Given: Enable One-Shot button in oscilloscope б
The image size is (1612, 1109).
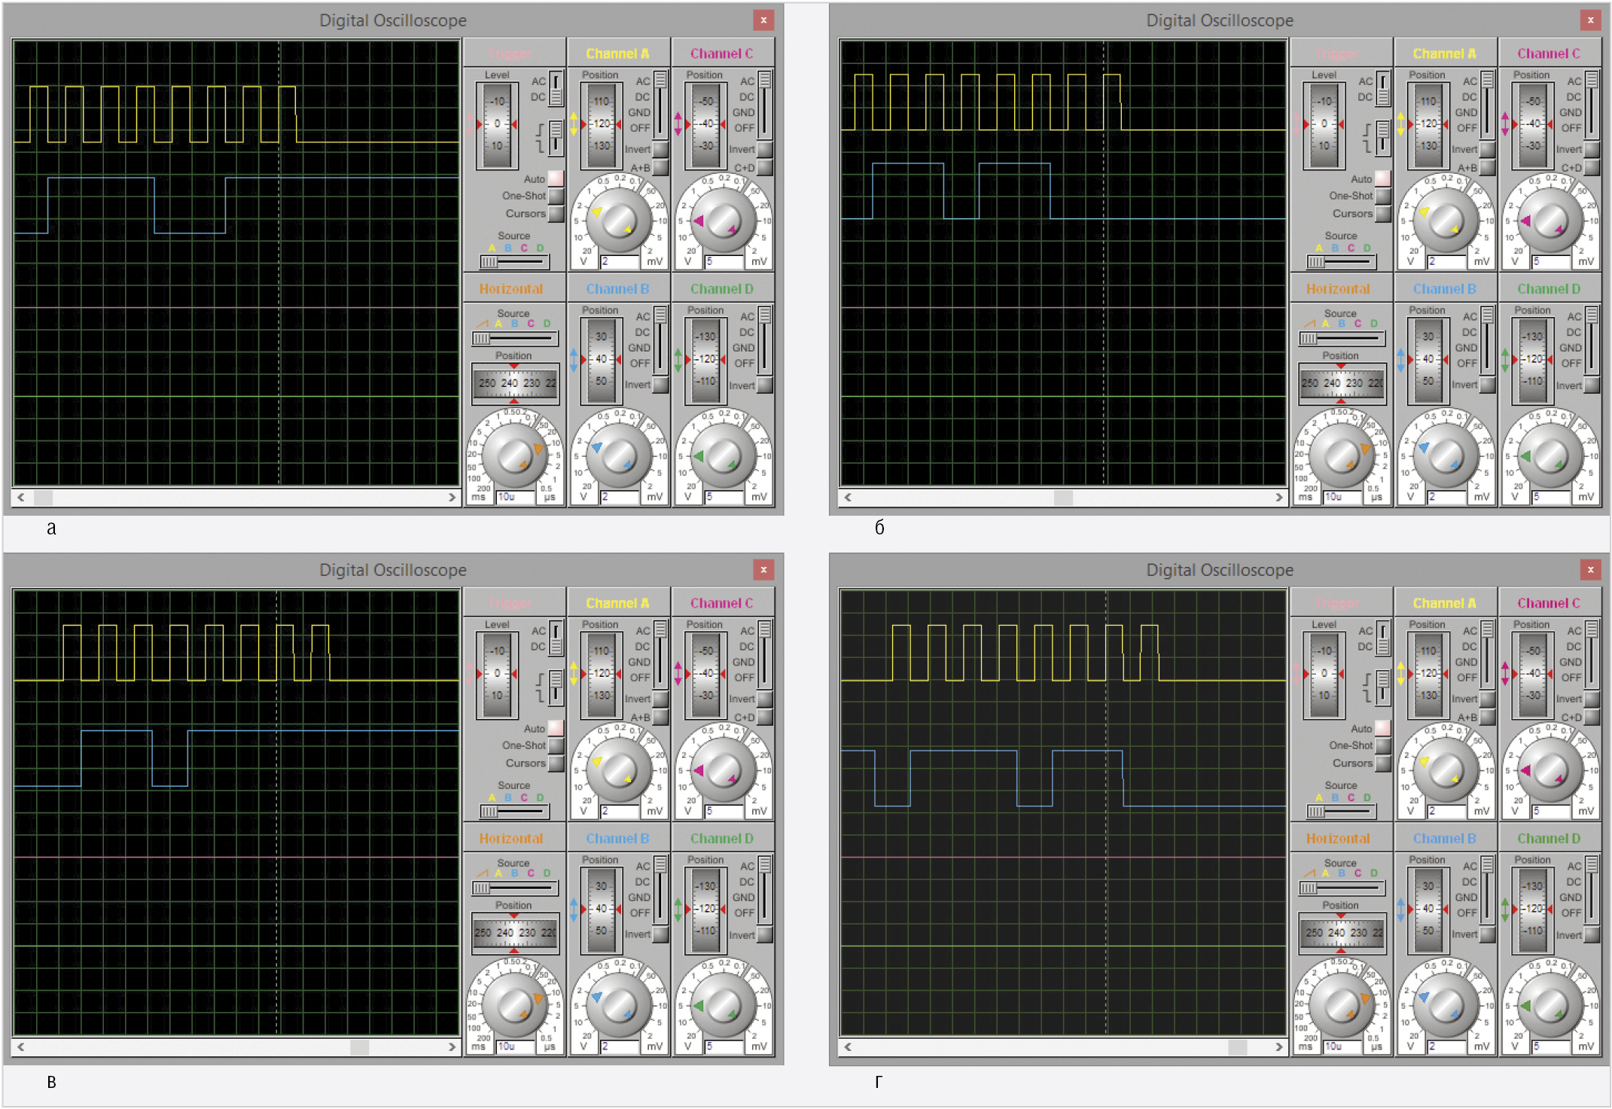Looking at the screenshot, I should coord(1382,196).
